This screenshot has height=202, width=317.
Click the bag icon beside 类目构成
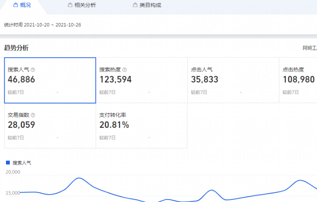(x=135, y=5)
